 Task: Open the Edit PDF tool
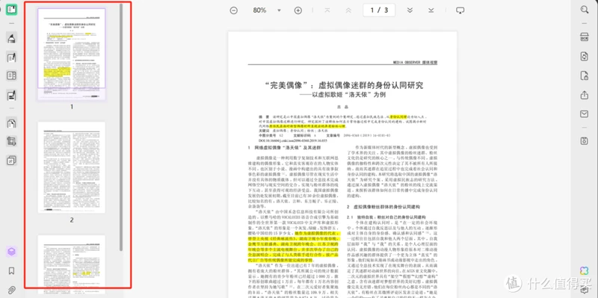[11, 58]
